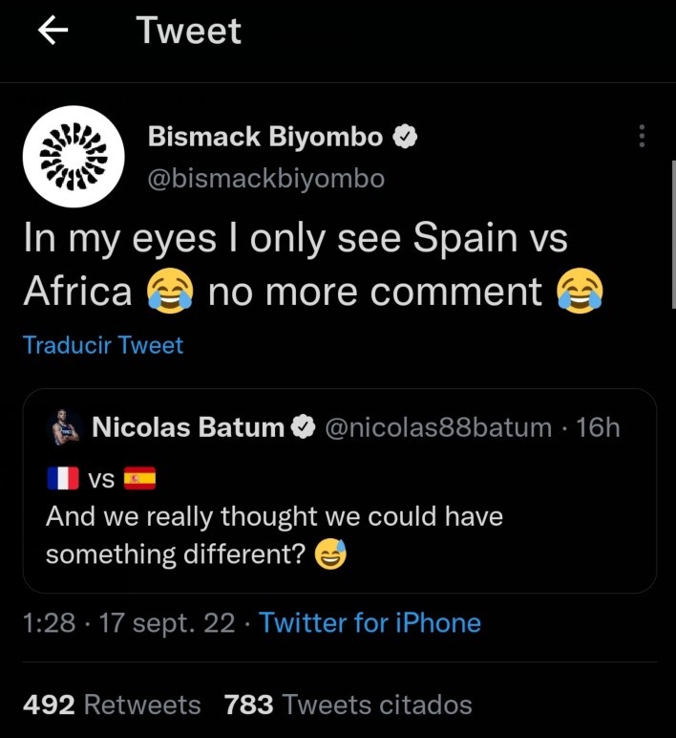Image resolution: width=676 pixels, height=738 pixels.
Task: Tap the France flag emoji
Action: [62, 478]
